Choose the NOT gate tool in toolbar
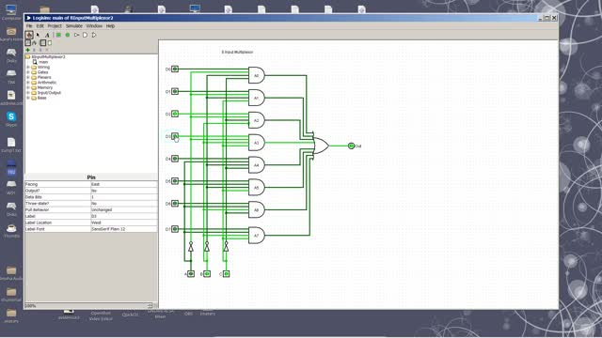Screen dimensions: 602x338 (76, 35)
